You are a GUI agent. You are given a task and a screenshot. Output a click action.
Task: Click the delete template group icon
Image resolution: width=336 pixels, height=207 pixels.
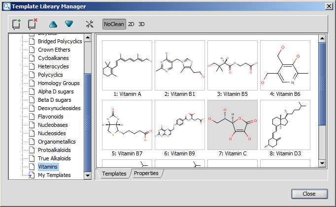[33, 24]
